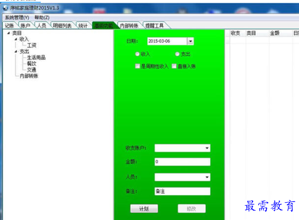299x220 pixels.
Task: Select 交通 in the category tree
Action: pos(32,70)
